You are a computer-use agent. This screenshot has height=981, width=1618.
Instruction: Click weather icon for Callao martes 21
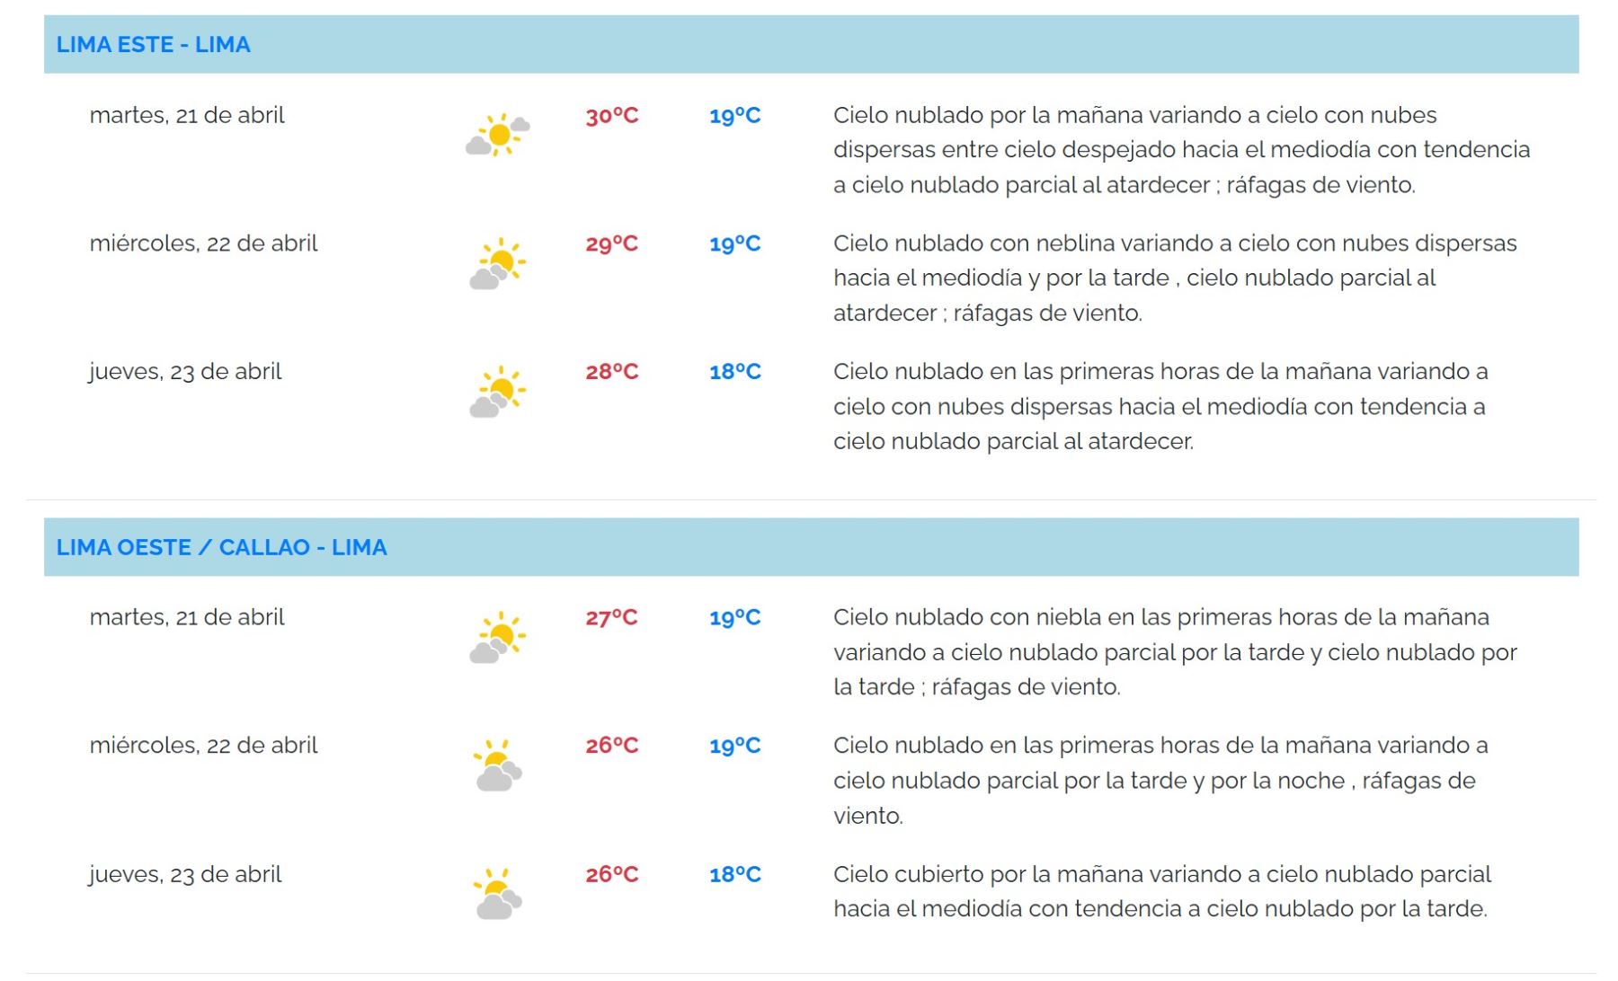[x=498, y=637]
